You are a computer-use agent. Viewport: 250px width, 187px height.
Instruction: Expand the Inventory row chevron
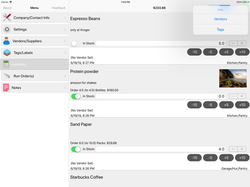tap(65, 64)
